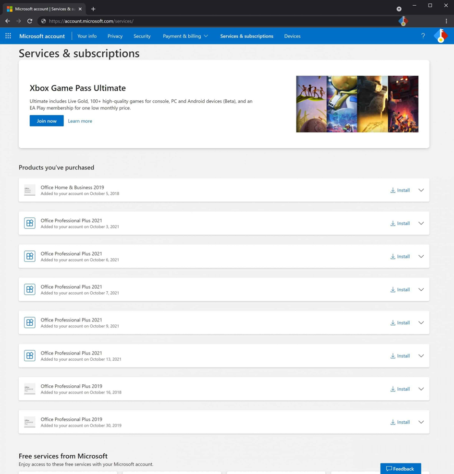Image resolution: width=454 pixels, height=474 pixels.
Task: Expand Office Professional Plus 2021 October 3 row
Action: tap(421, 223)
